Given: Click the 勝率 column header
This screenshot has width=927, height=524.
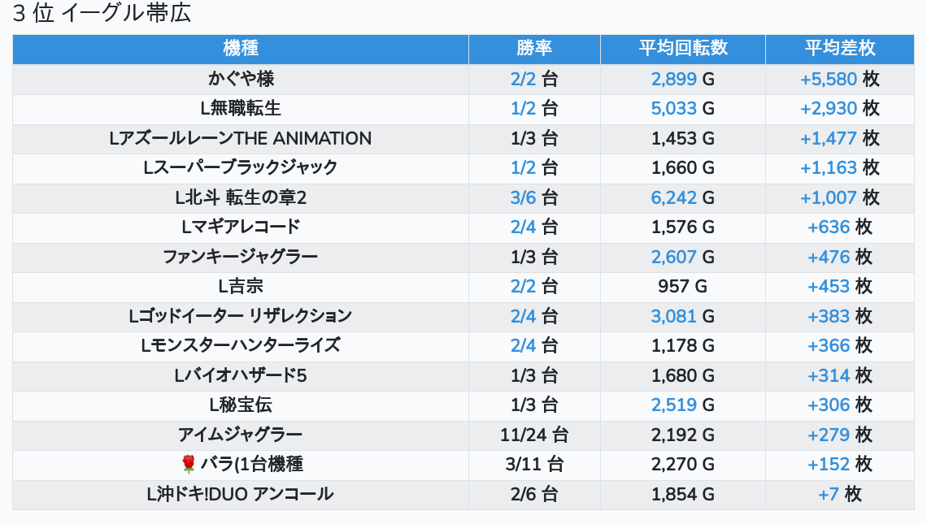Looking at the screenshot, I should click(534, 49).
